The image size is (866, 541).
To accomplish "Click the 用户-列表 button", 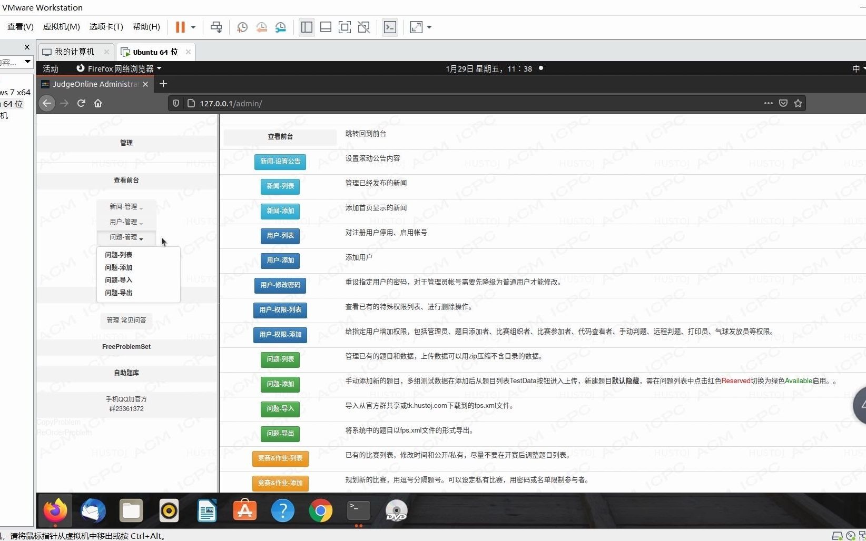I will click(x=280, y=236).
